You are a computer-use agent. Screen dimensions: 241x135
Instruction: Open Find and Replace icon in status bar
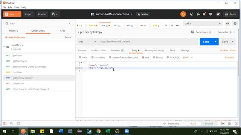click(x=11, y=123)
